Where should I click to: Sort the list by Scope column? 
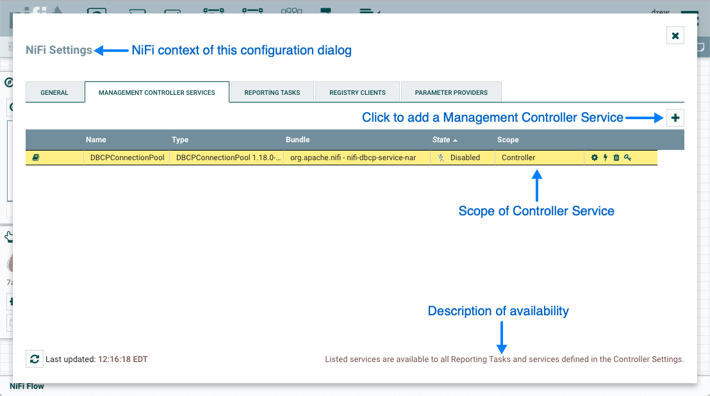pos(508,140)
